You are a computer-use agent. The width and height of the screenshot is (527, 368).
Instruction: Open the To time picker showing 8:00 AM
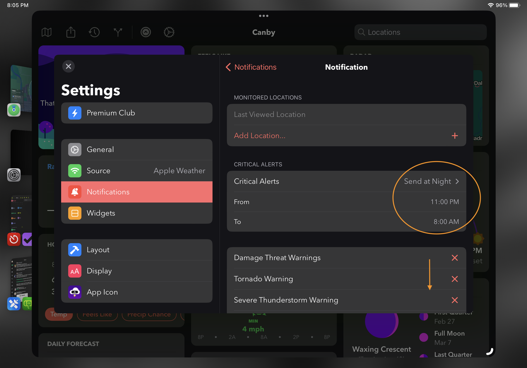(x=446, y=222)
